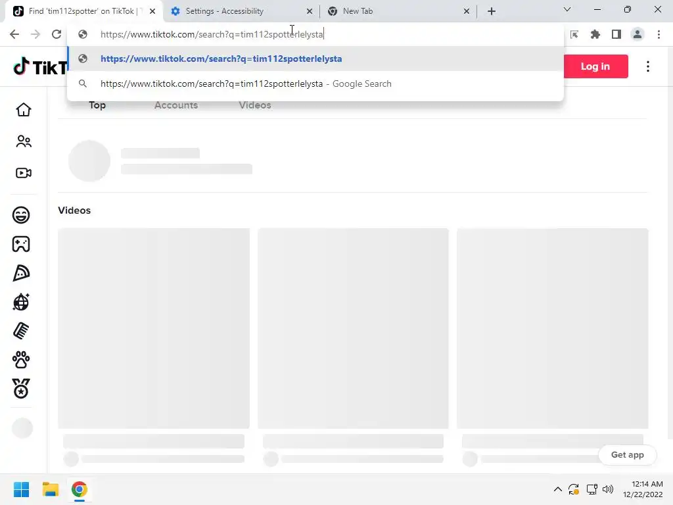Click the Chrome taskbar icon
The image size is (673, 505).
point(80,489)
